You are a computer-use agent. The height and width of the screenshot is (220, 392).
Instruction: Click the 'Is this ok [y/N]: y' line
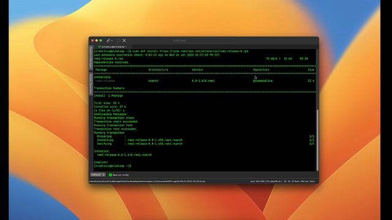(x=109, y=110)
